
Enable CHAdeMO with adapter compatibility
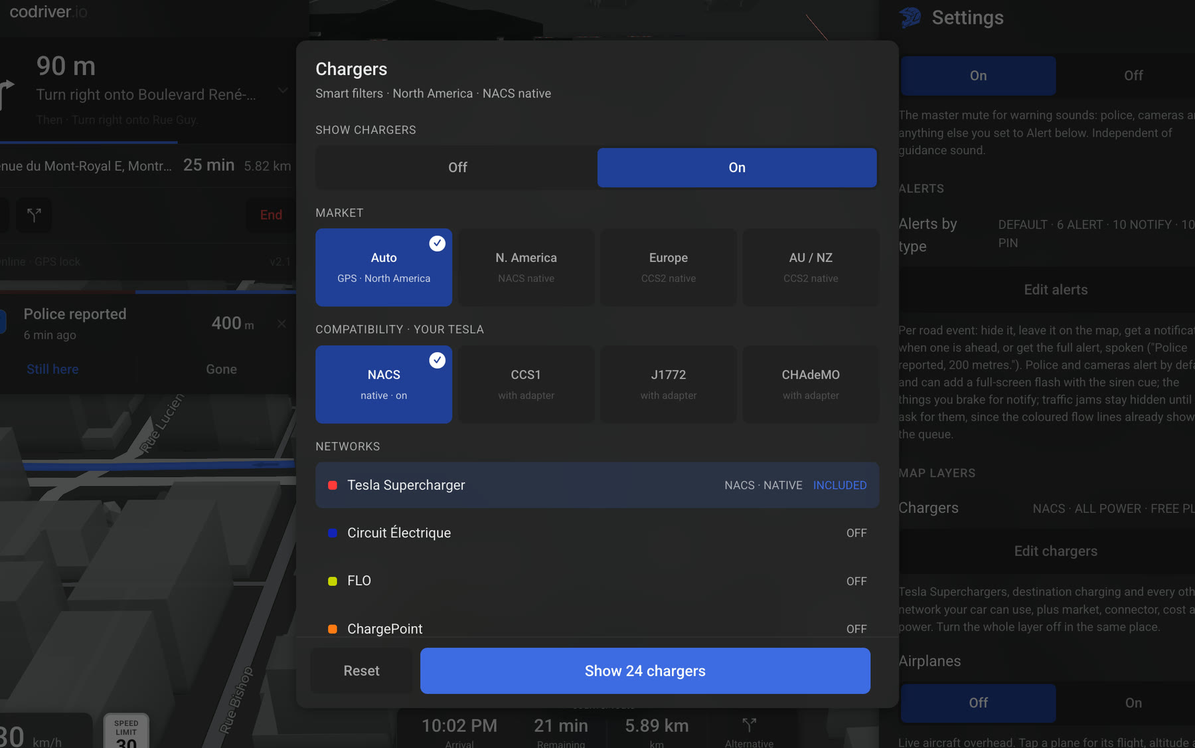(x=811, y=384)
